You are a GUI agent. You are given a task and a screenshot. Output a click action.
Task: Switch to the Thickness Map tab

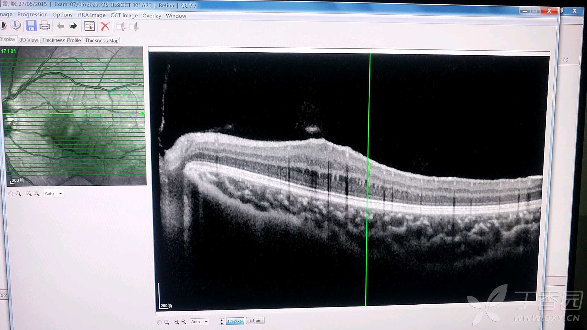point(102,41)
